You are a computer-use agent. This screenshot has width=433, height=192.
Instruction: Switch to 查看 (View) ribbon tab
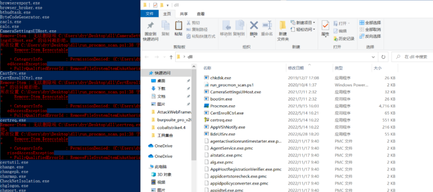pyautogui.click(x=201, y=14)
